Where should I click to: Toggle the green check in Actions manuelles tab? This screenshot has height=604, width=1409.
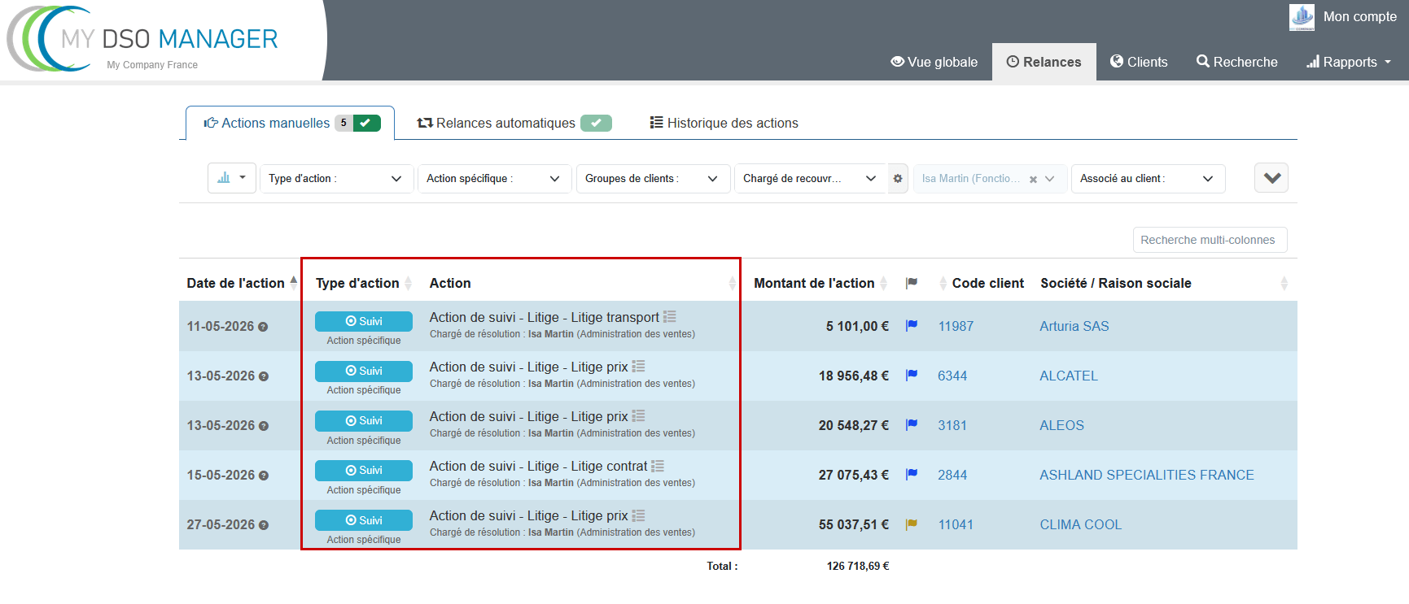[367, 123]
